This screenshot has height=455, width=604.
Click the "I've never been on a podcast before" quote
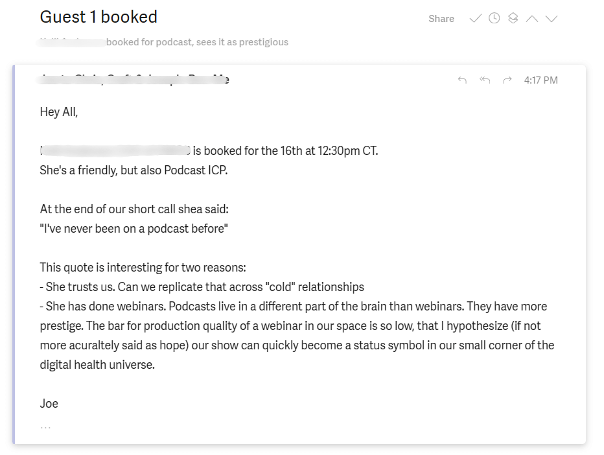[x=134, y=229]
